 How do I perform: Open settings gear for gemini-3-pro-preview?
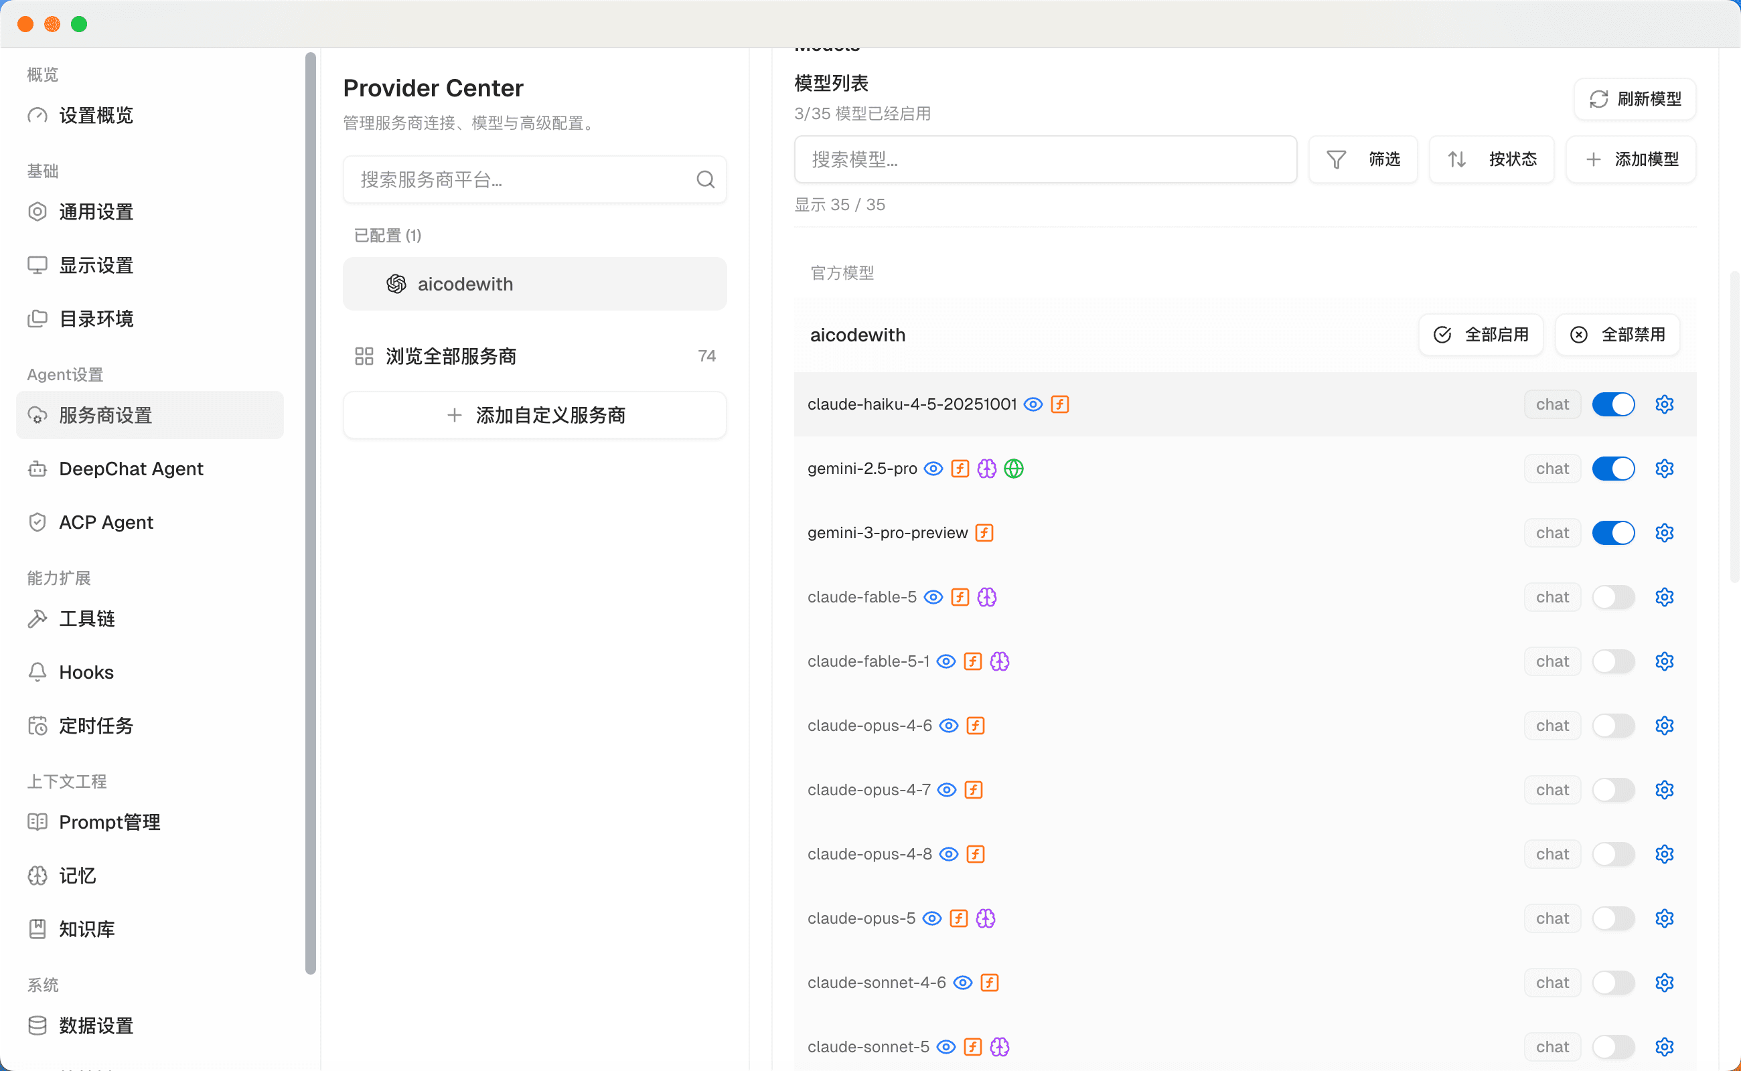(1664, 533)
